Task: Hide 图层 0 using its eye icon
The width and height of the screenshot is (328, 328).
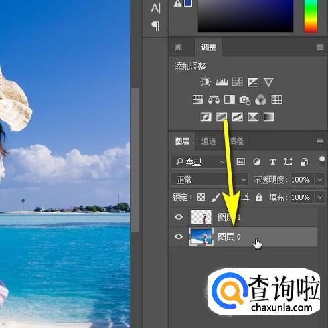Action: point(179,236)
